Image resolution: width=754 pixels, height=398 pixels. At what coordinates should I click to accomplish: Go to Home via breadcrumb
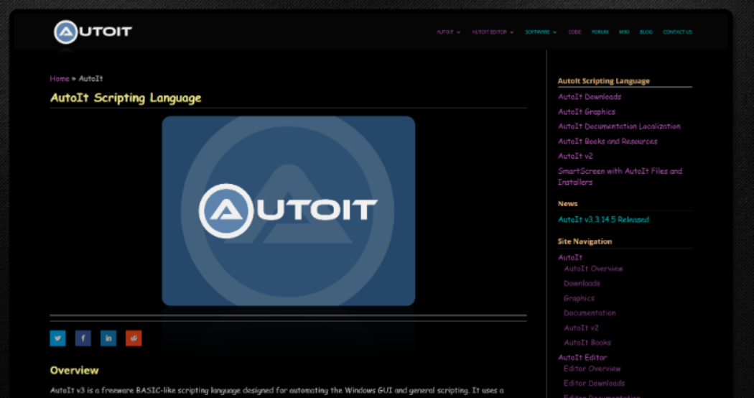tap(60, 78)
